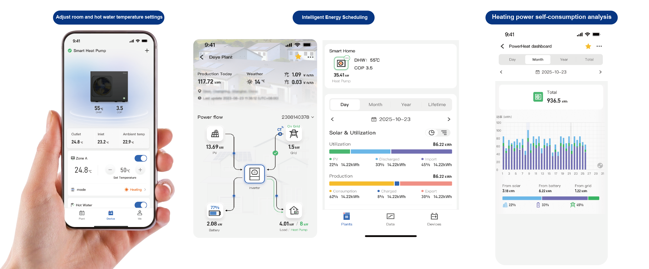Click the purple Import segment of Utilization bar
649x269 pixels.
click(421, 152)
